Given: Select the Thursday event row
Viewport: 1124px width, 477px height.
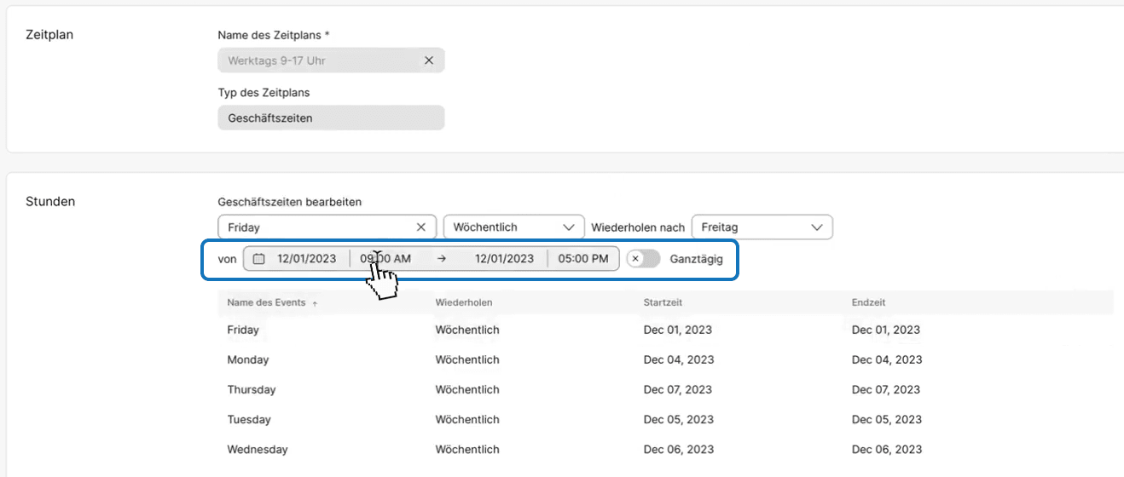Looking at the screenshot, I should click(x=665, y=389).
